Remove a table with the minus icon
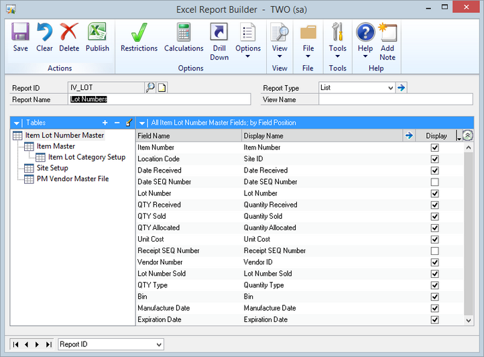 coord(117,123)
